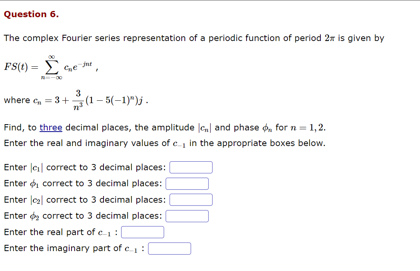The height and width of the screenshot is (271, 420).
Task: Click the phase φ2 answer box
Action: point(187,216)
